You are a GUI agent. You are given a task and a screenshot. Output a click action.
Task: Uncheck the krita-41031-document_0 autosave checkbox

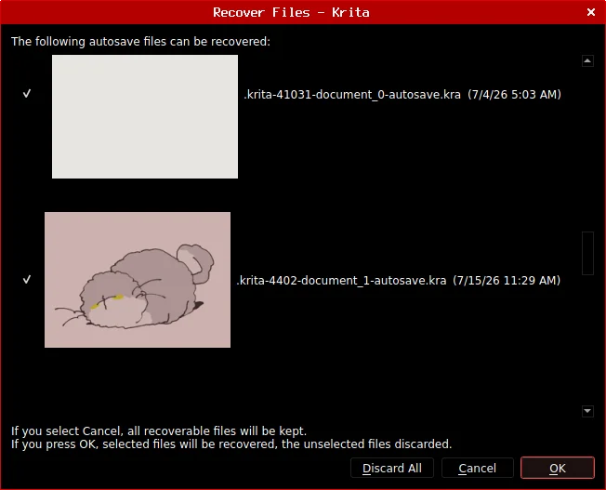27,94
